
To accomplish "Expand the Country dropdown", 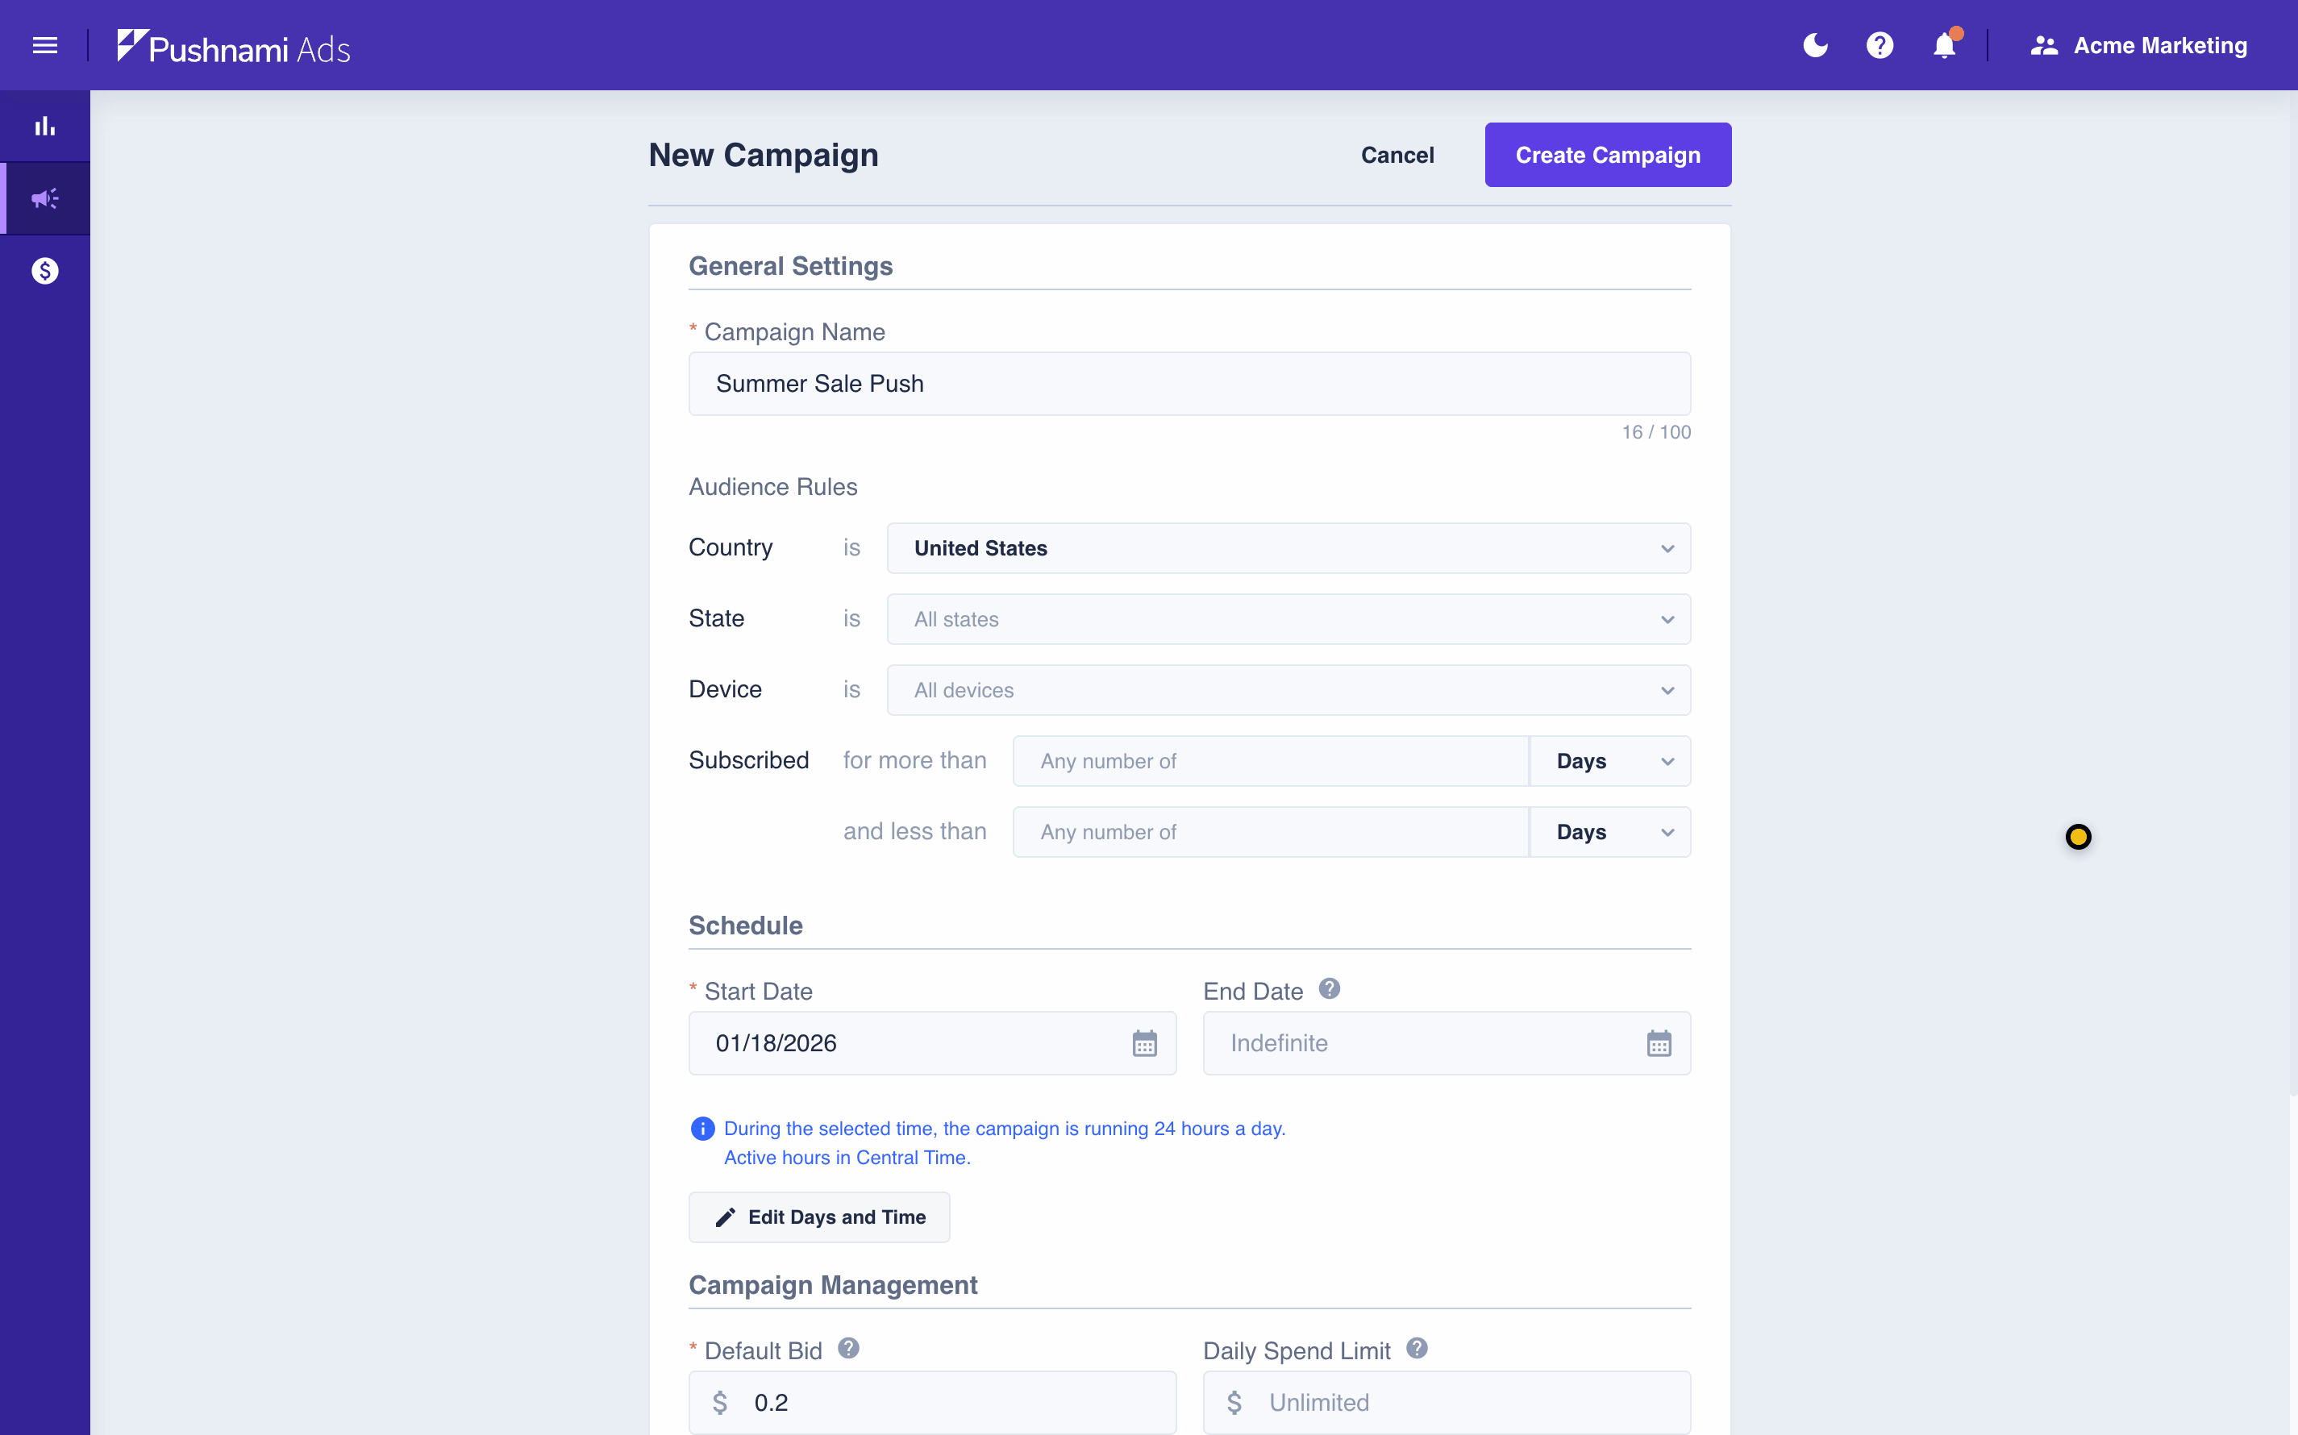I will tap(1288, 548).
